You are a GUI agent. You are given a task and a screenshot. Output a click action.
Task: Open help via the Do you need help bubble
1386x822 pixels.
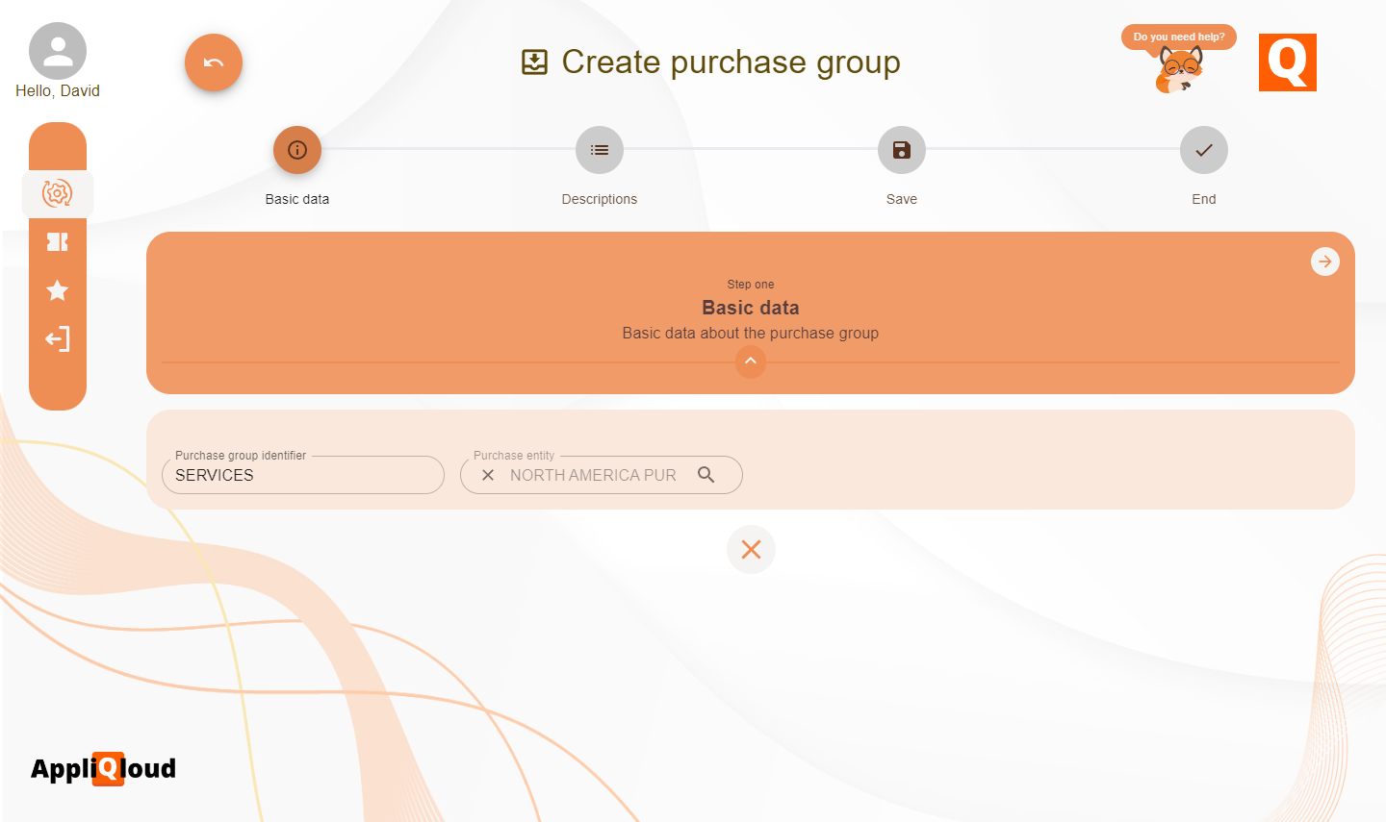[1178, 37]
